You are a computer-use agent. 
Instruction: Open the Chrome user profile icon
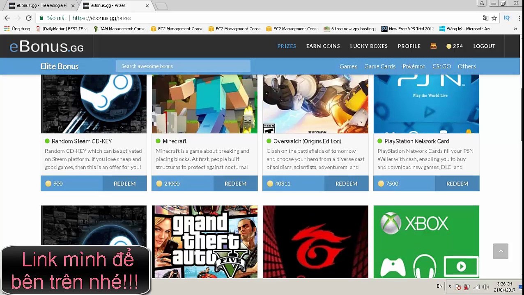(x=482, y=3)
